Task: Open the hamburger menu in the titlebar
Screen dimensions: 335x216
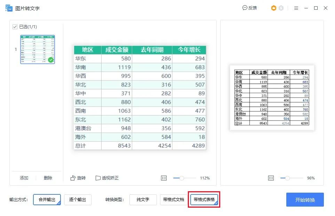Action: 296,8
